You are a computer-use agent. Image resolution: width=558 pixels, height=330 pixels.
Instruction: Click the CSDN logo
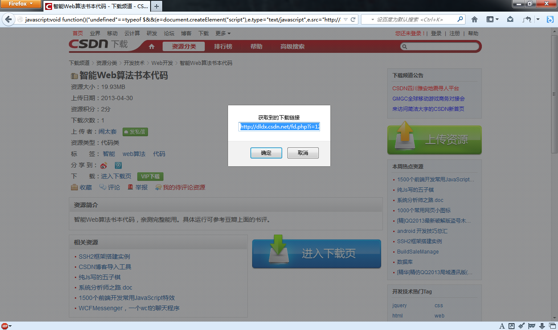pyautogui.click(x=99, y=44)
